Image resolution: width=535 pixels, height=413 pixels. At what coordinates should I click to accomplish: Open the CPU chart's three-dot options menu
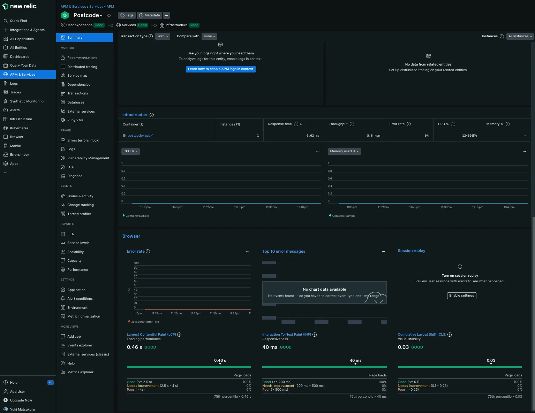click(317, 151)
